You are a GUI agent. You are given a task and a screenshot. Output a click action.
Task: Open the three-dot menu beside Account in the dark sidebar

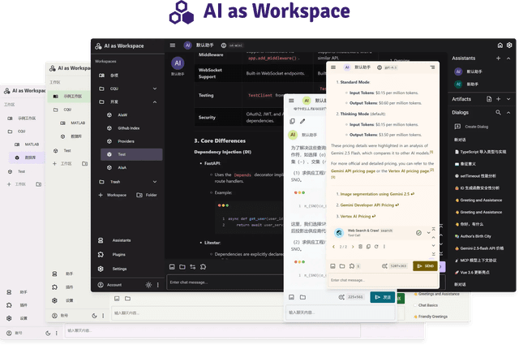click(158, 285)
